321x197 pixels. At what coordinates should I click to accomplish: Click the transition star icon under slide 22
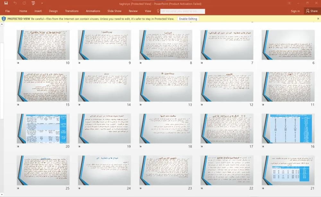click(x=202, y=188)
